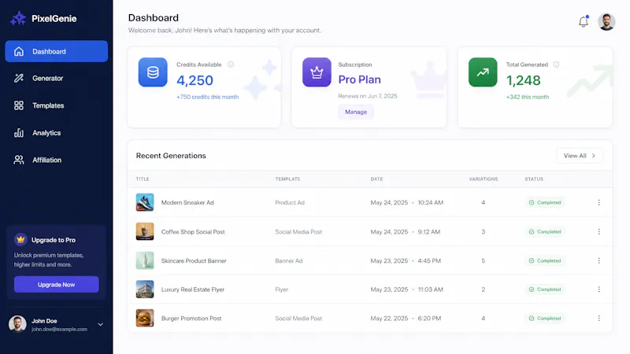630x354 pixels.
Task: Click the STATUS column header
Action: tap(534, 179)
